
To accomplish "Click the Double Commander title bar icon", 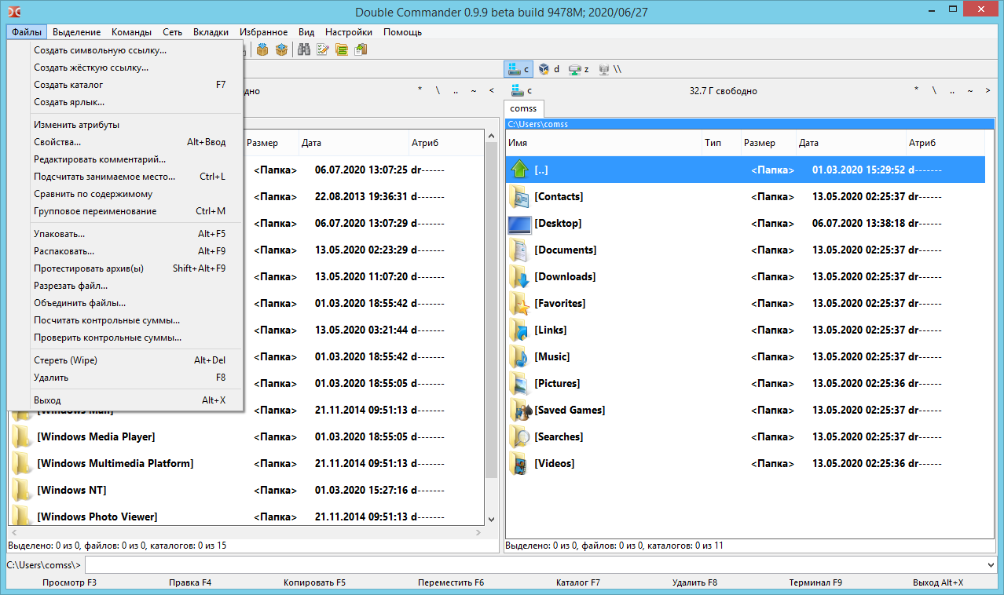I will tap(13, 12).
